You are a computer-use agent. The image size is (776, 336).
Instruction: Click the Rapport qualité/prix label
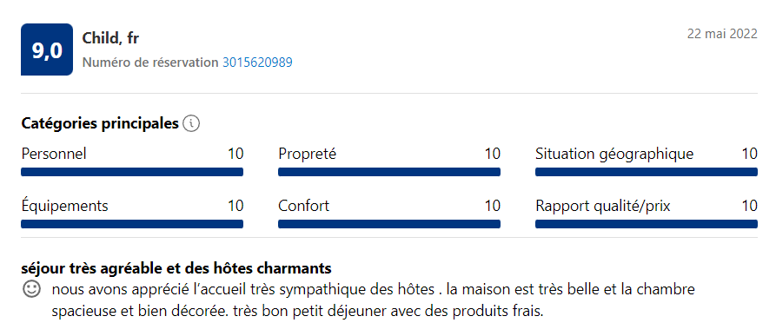(603, 206)
